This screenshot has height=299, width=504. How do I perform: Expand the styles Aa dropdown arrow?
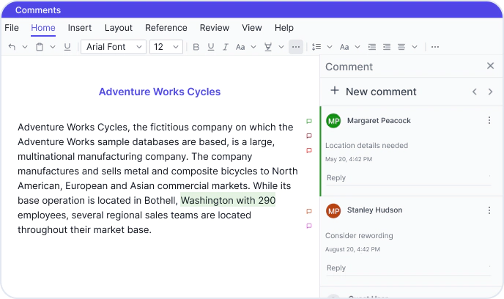[x=357, y=47]
